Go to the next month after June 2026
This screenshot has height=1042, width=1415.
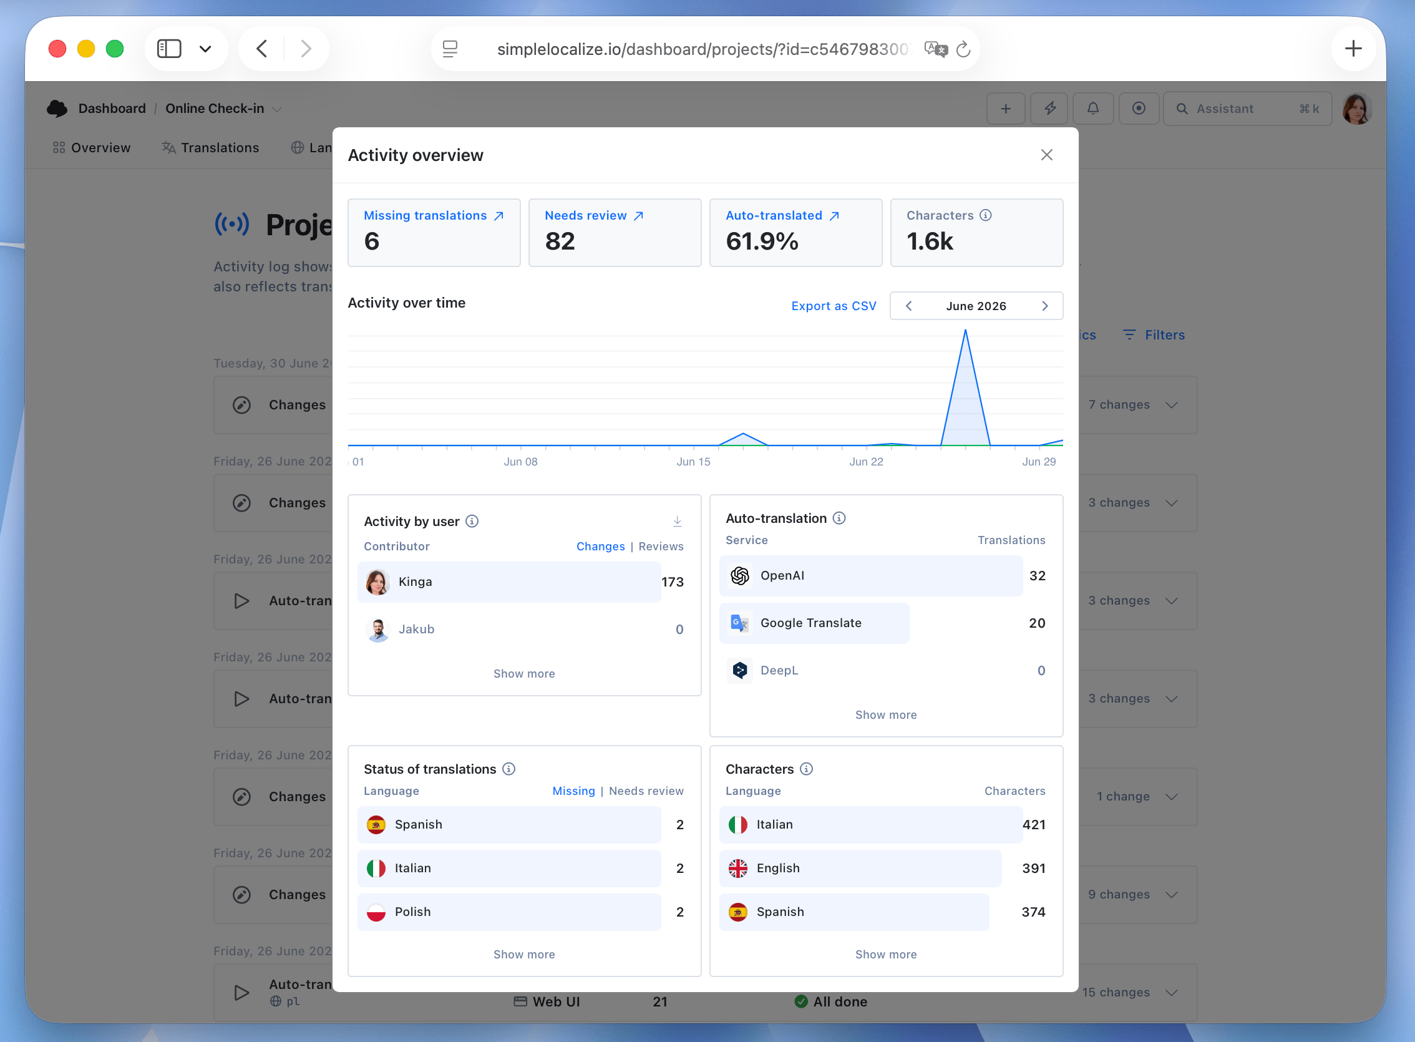click(1044, 306)
